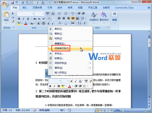Open the 剪贴板 dialog launcher
152x113 pixels.
tap(14, 28)
